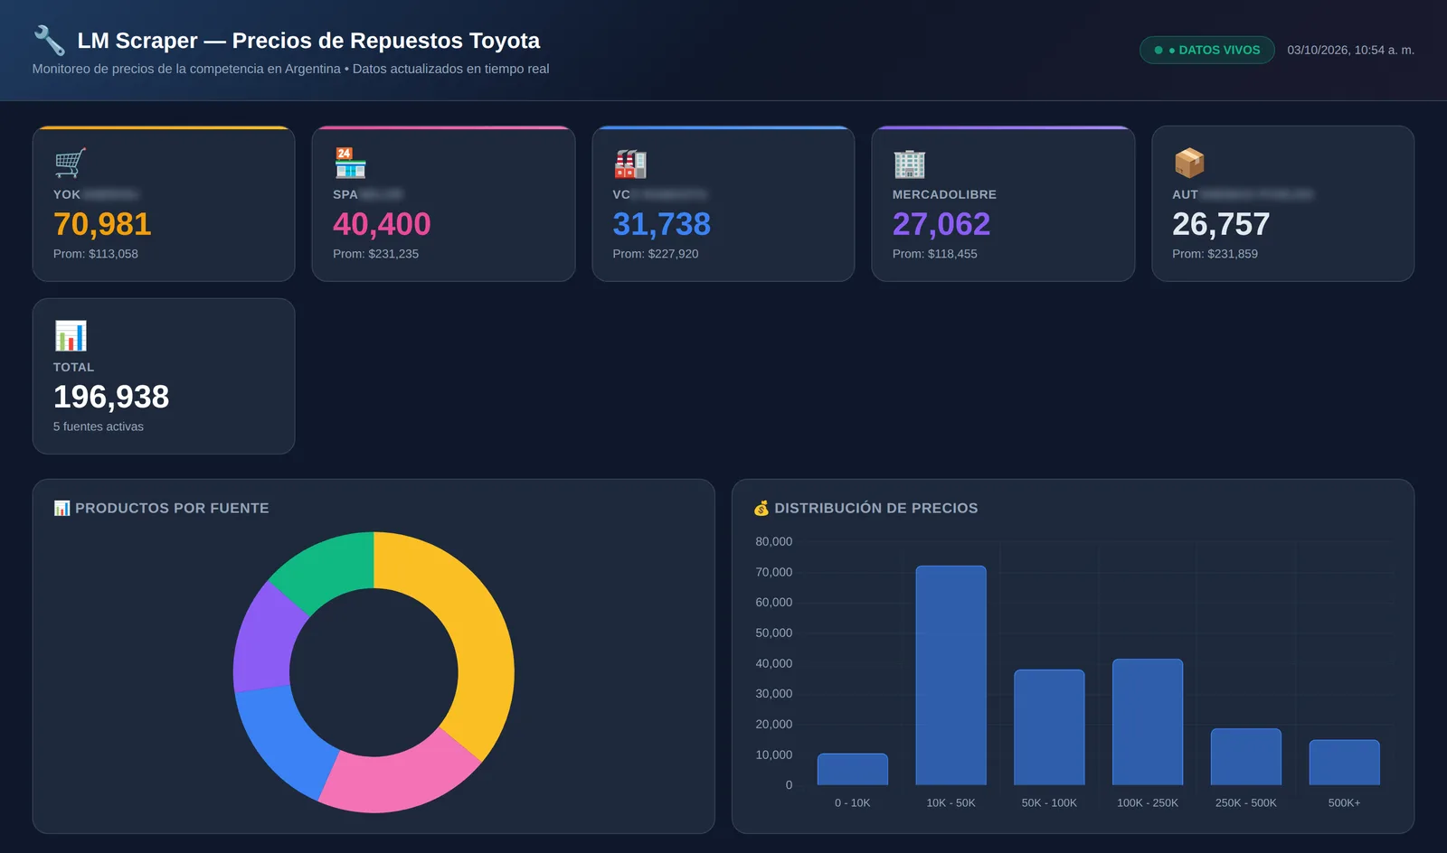The width and height of the screenshot is (1447, 853).
Task: Click the PRODUCTOS POR FUENTE heading
Action: click(x=172, y=508)
